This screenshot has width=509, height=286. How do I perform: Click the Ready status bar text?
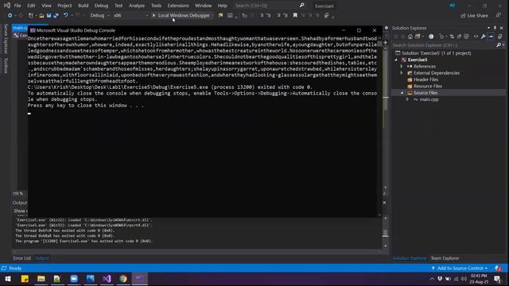tap(15, 269)
